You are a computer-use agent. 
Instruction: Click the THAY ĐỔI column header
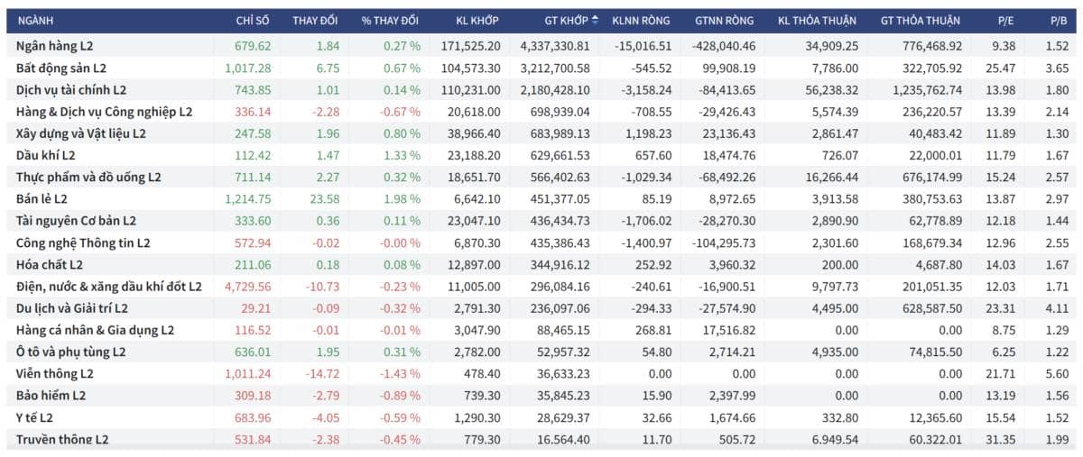[316, 20]
